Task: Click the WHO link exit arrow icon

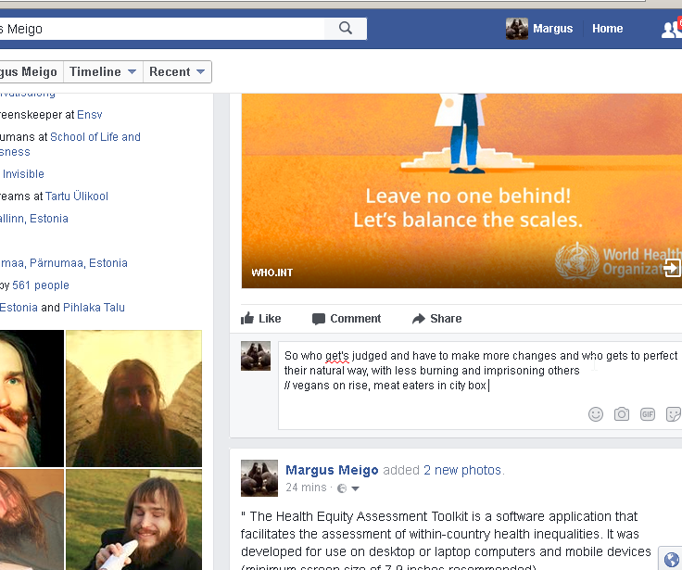Action: 671,267
